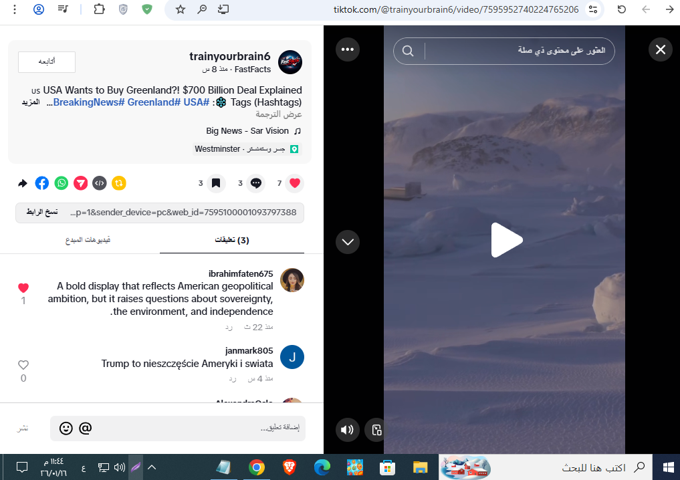Mute the video sound
This screenshot has height=480, width=680.
[x=348, y=430]
